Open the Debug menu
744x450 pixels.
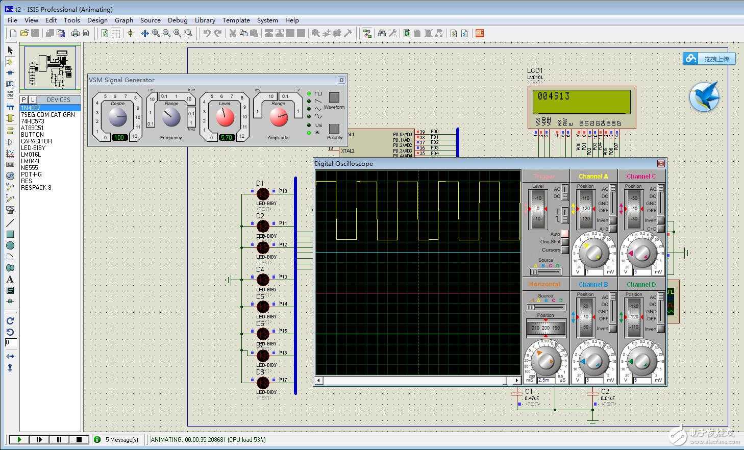click(x=178, y=20)
